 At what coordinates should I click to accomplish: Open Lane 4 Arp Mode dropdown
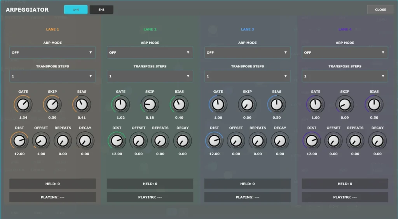(x=345, y=52)
